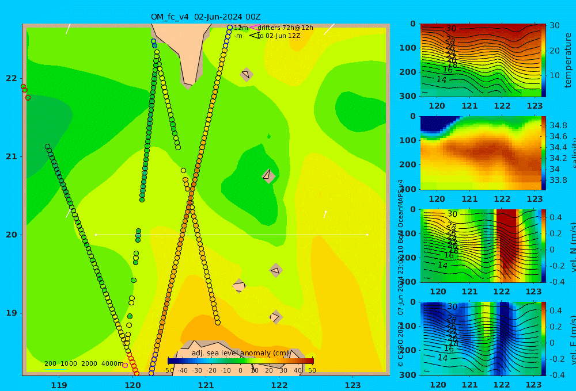Click the latitude 22 label on the map axis
Screen dimensions: 576x391
click(12, 78)
